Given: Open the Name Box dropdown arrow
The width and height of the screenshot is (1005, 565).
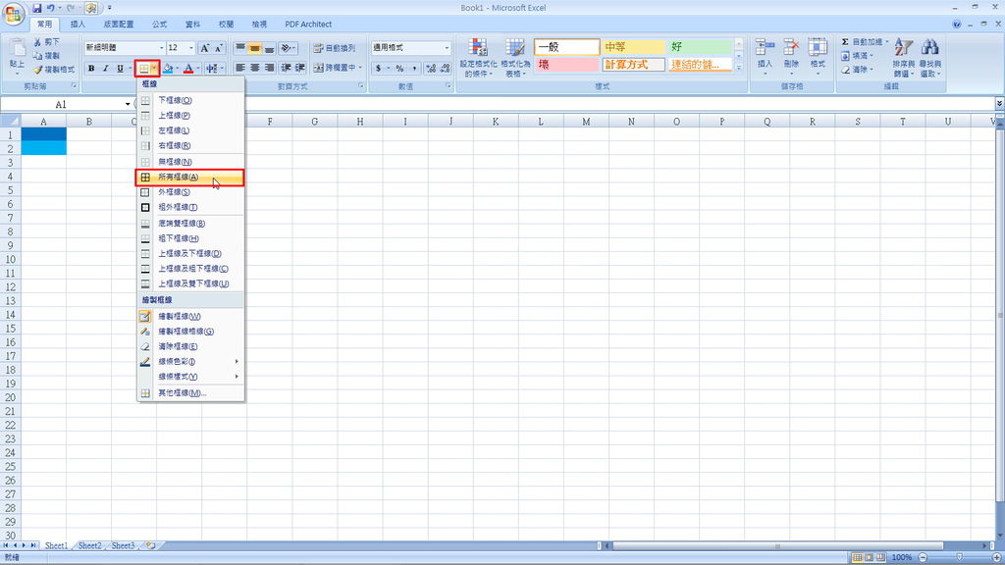Looking at the screenshot, I should (x=128, y=104).
